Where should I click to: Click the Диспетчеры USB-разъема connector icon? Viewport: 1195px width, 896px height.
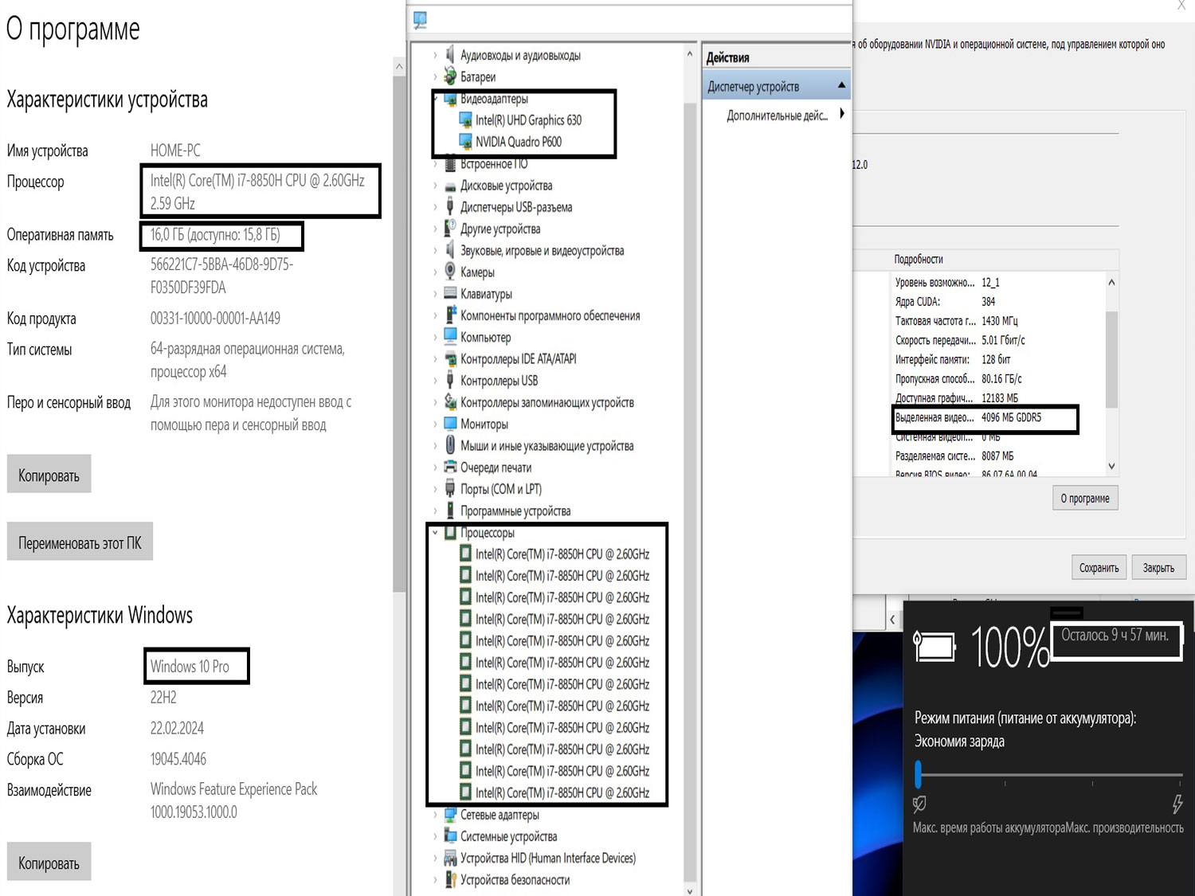[x=450, y=207]
